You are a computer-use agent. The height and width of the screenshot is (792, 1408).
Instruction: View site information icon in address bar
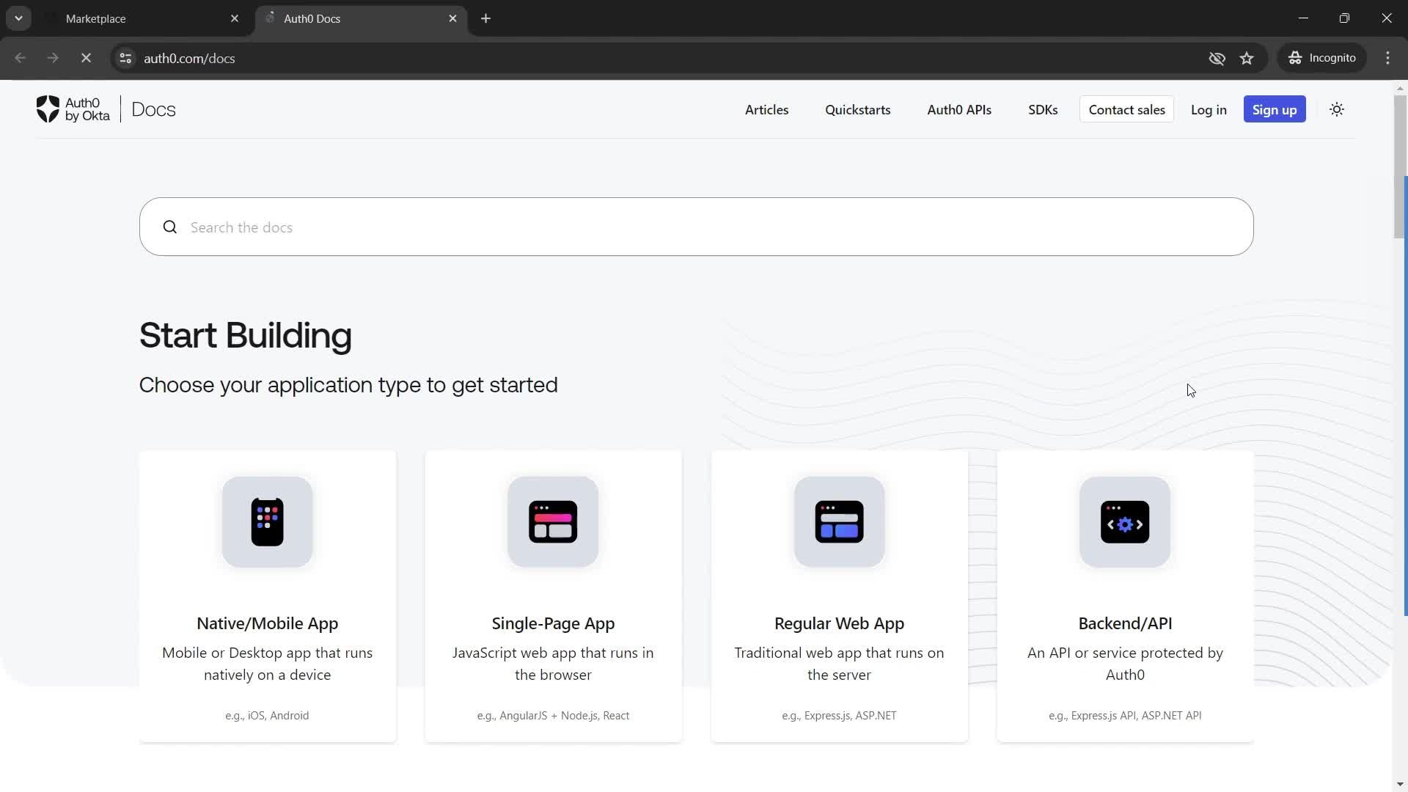(x=125, y=58)
